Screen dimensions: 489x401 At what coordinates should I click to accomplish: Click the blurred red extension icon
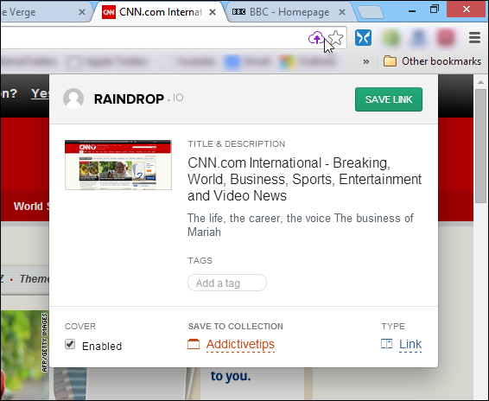tap(445, 38)
